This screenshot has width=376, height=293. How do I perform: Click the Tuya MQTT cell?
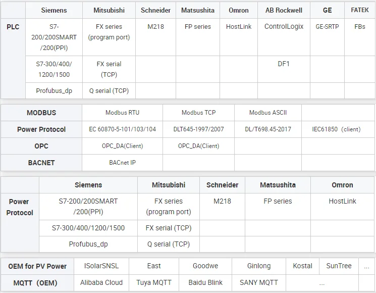(154, 283)
